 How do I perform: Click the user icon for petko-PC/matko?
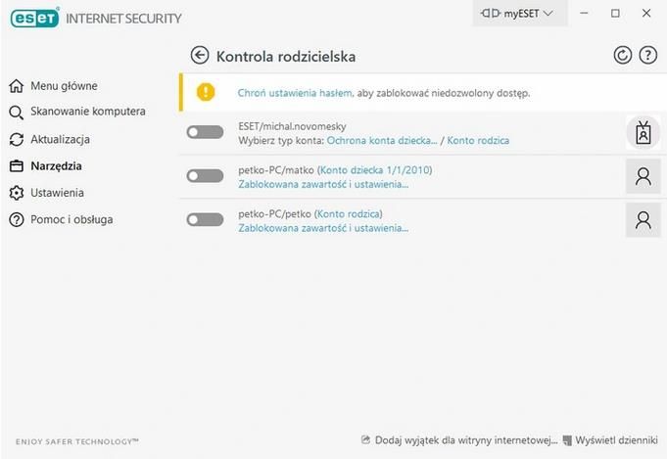point(643,176)
